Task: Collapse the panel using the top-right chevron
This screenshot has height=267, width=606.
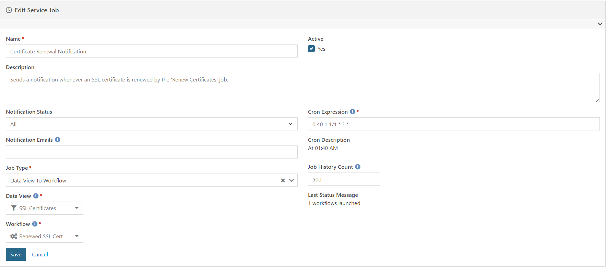Action: 600,24
